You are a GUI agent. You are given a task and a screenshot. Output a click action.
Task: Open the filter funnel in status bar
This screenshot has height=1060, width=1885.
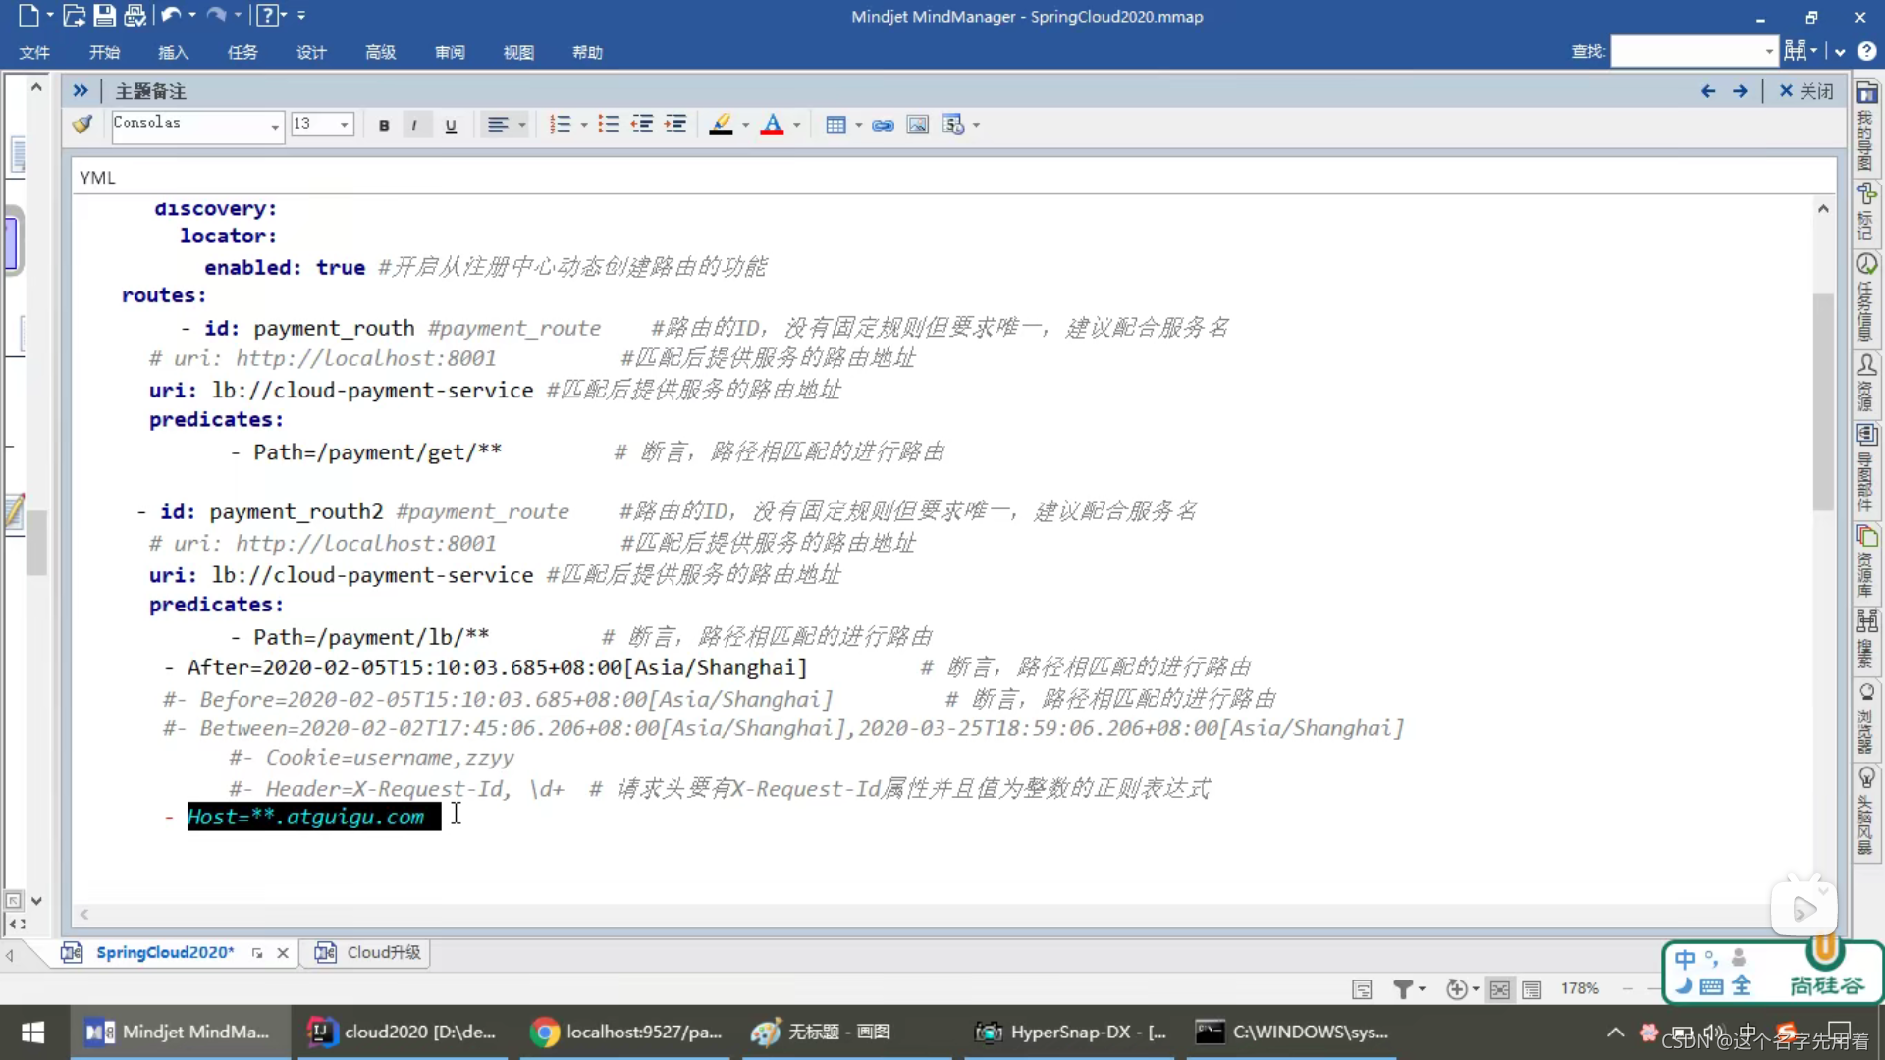pos(1403,989)
